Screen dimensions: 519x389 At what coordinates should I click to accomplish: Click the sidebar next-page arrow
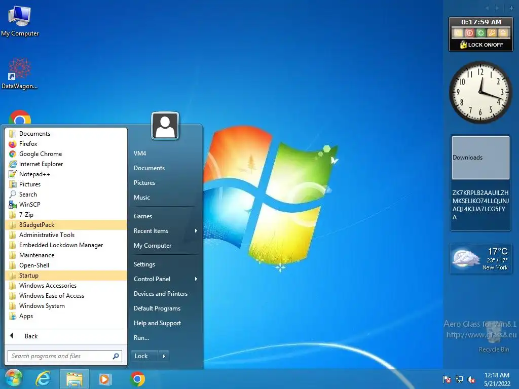[x=497, y=8]
